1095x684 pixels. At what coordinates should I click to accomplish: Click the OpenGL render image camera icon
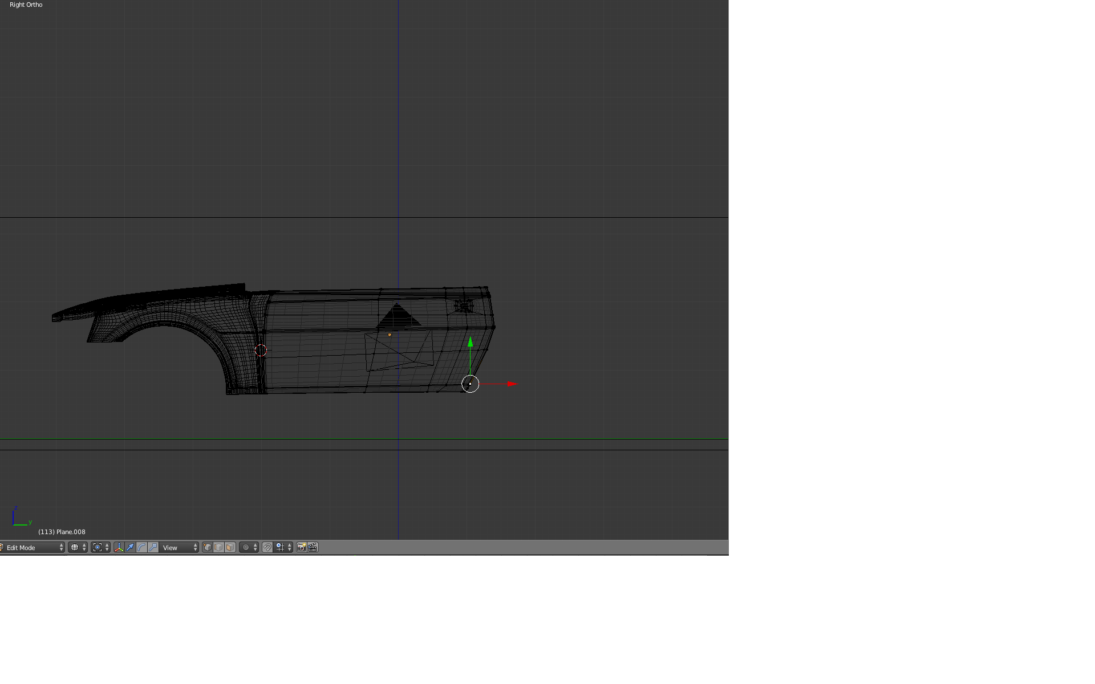pyautogui.click(x=301, y=548)
